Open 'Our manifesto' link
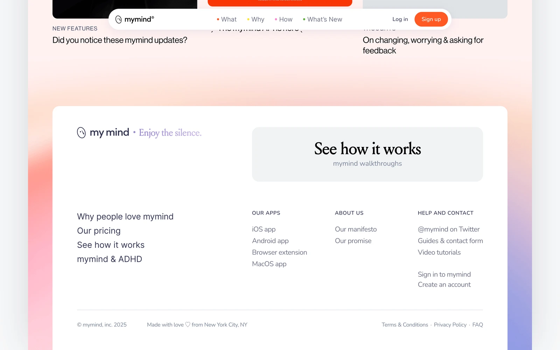560x350 pixels. tap(356, 229)
